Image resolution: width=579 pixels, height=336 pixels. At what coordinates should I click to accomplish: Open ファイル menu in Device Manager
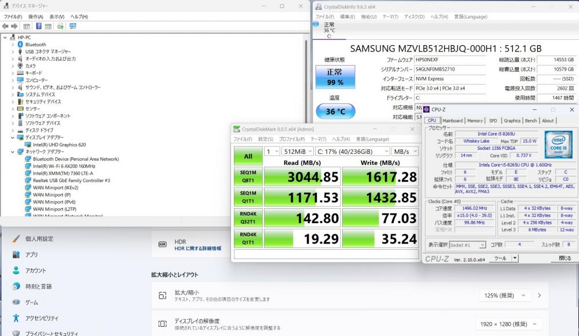point(13,17)
